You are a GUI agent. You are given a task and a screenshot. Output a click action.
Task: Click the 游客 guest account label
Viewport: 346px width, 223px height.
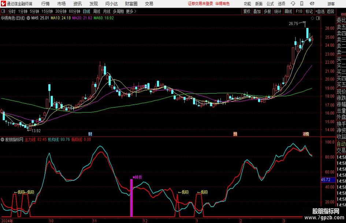tap(331, 4)
